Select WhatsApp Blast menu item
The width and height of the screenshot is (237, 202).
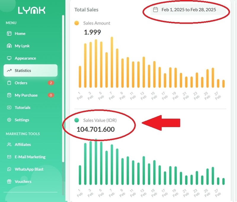pyautogui.click(x=29, y=169)
